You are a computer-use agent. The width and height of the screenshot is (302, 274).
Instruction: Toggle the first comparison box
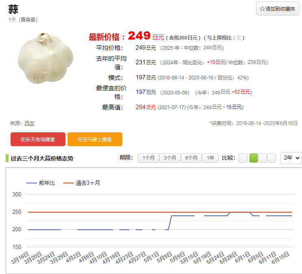click(243, 158)
